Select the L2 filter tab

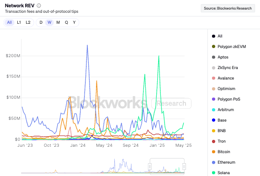(28, 22)
